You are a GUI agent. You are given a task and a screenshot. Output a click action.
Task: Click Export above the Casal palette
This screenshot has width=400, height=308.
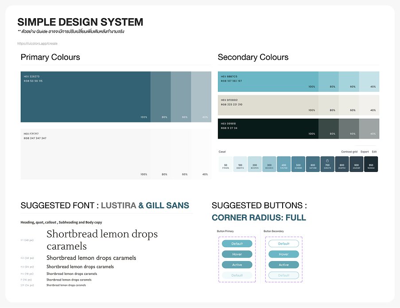pos(365,152)
